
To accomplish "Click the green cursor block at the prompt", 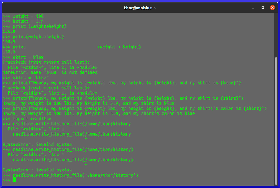I will [x=14, y=180].
